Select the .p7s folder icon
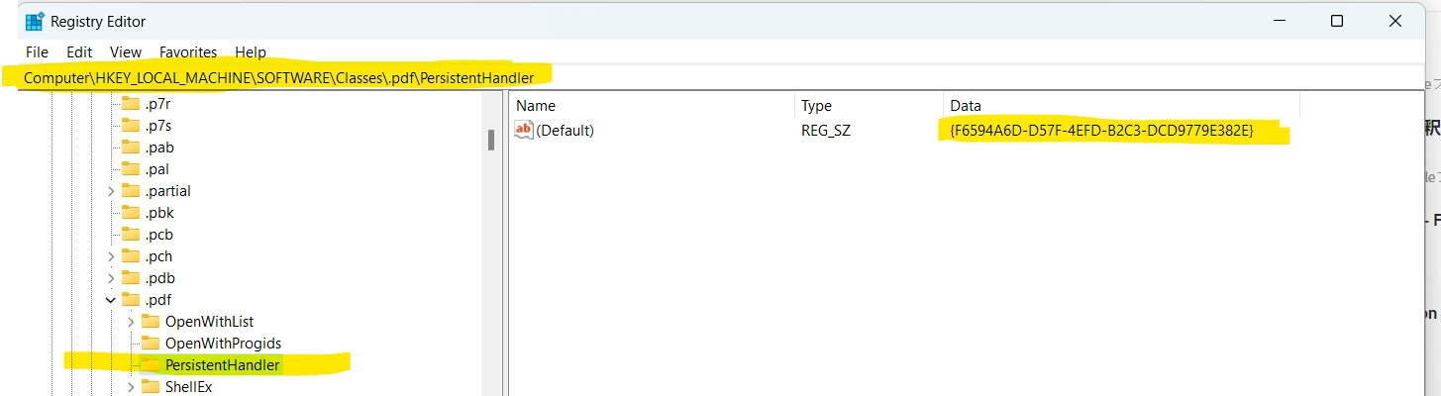The width and height of the screenshot is (1441, 396). pos(131,126)
